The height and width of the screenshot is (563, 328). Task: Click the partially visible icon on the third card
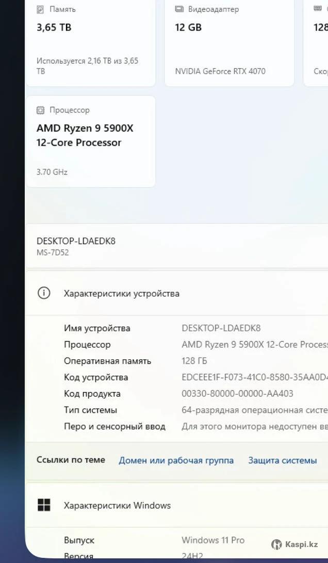point(318,9)
